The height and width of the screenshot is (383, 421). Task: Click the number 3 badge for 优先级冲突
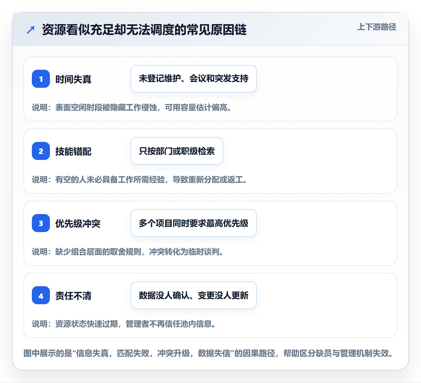click(x=41, y=223)
